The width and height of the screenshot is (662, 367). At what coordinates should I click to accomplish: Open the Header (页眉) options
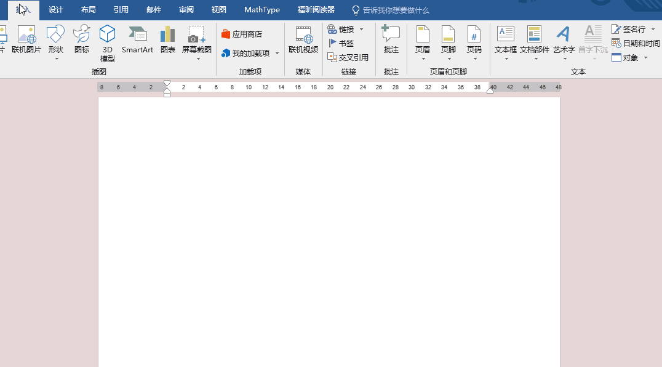[423, 39]
